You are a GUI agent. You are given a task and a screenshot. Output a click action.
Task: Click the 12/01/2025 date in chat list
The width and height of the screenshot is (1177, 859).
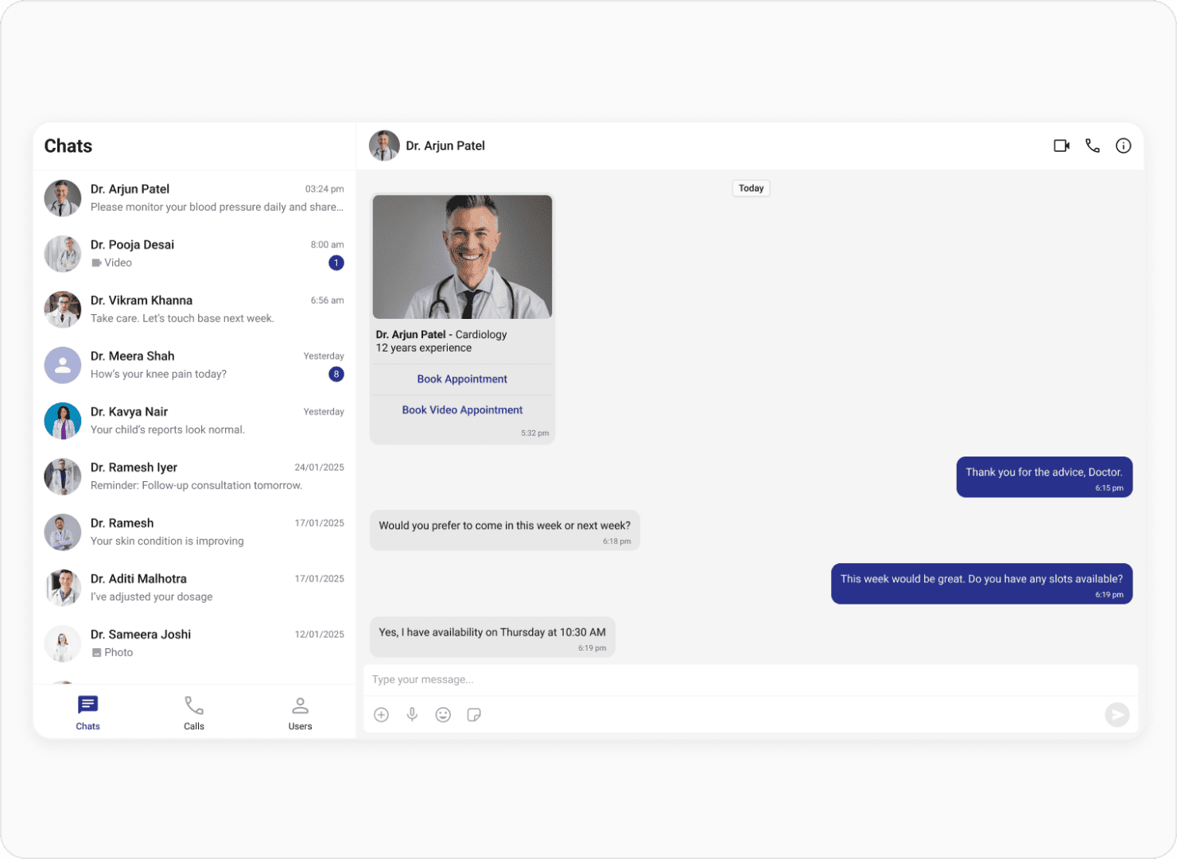point(320,635)
